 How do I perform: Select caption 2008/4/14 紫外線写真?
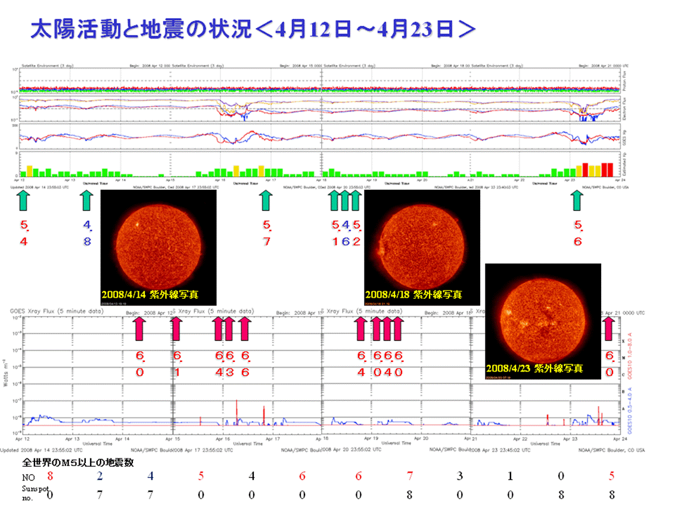(x=150, y=295)
